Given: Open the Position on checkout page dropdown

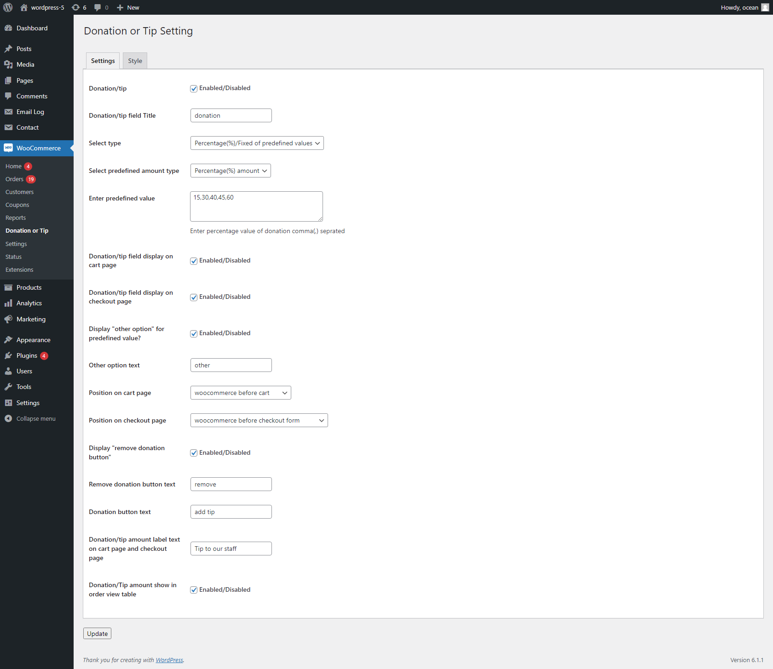Looking at the screenshot, I should (259, 420).
